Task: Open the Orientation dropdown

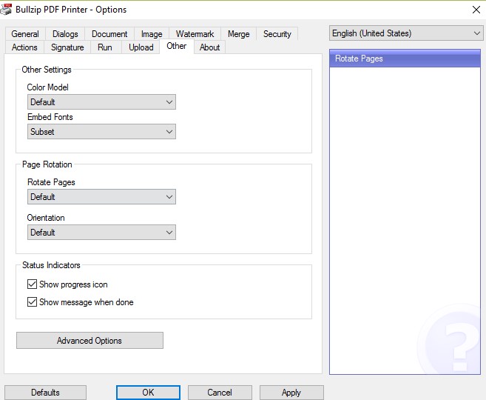Action: coord(101,232)
